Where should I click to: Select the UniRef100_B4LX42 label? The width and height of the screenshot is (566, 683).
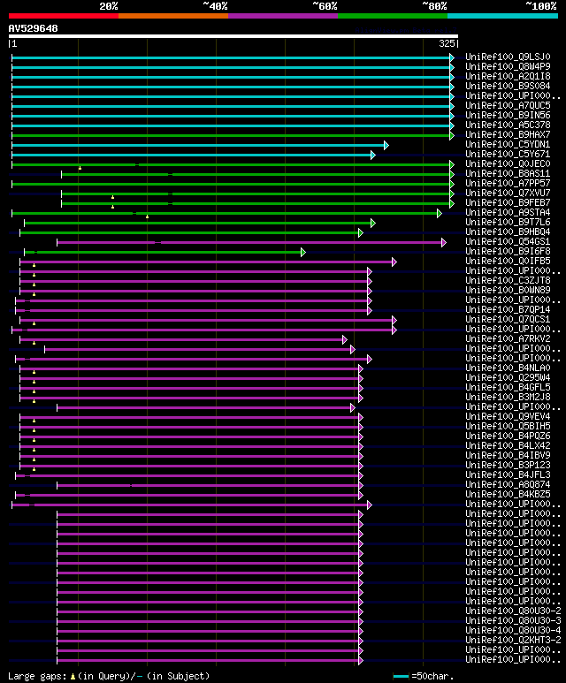508,446
